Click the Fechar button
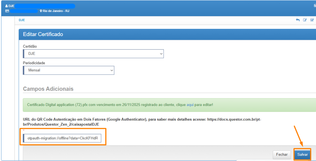Screen dimensions: 316x161 point(282,154)
